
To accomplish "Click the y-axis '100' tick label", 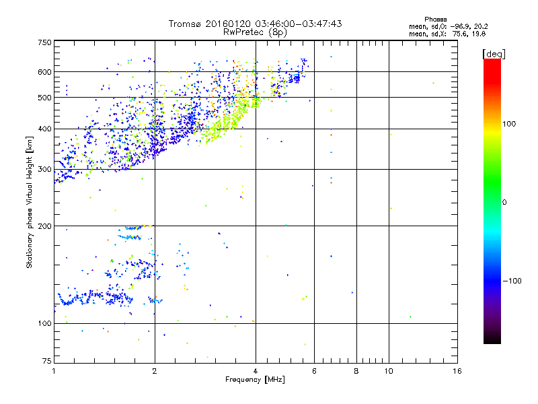I will 44,324.
